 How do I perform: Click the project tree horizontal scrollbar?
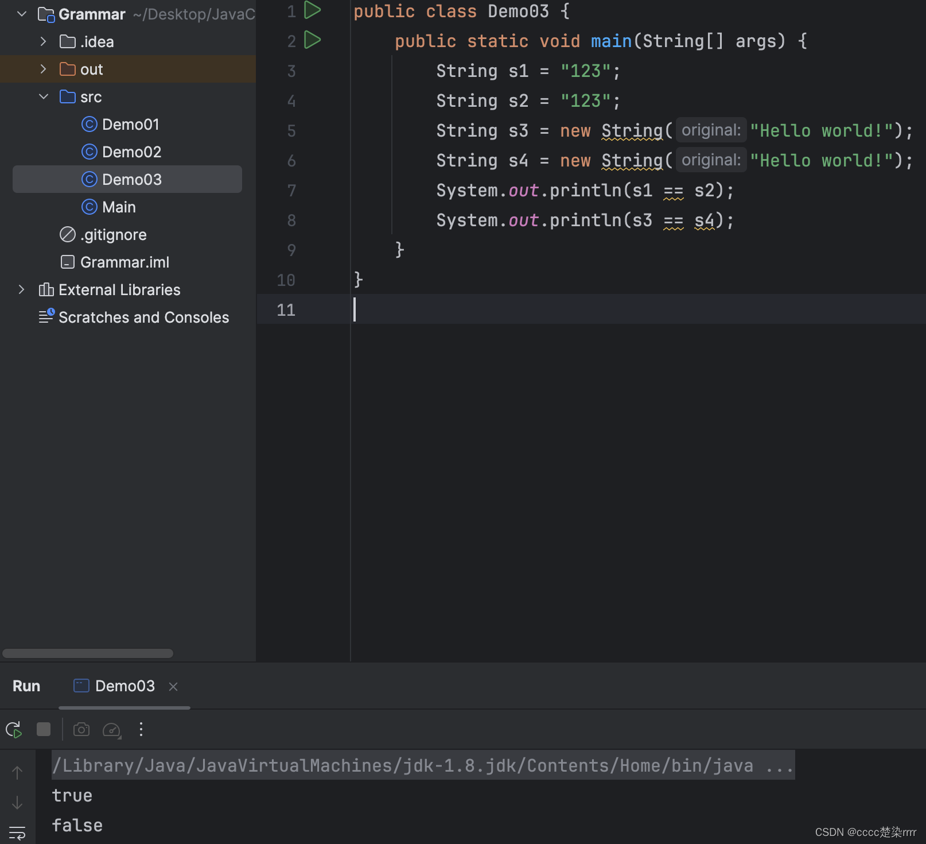[88, 653]
